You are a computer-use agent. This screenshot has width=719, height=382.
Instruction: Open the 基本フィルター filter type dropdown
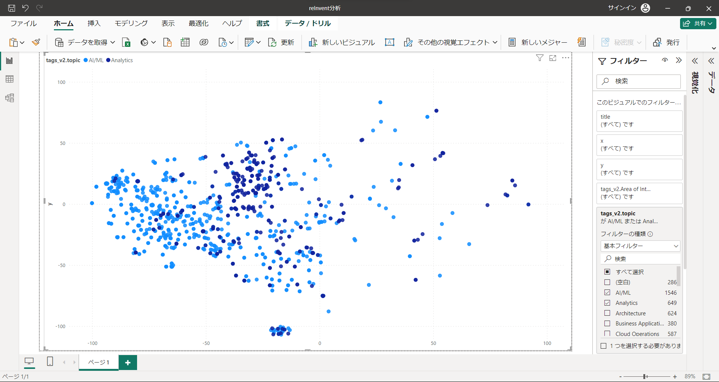[x=640, y=246]
